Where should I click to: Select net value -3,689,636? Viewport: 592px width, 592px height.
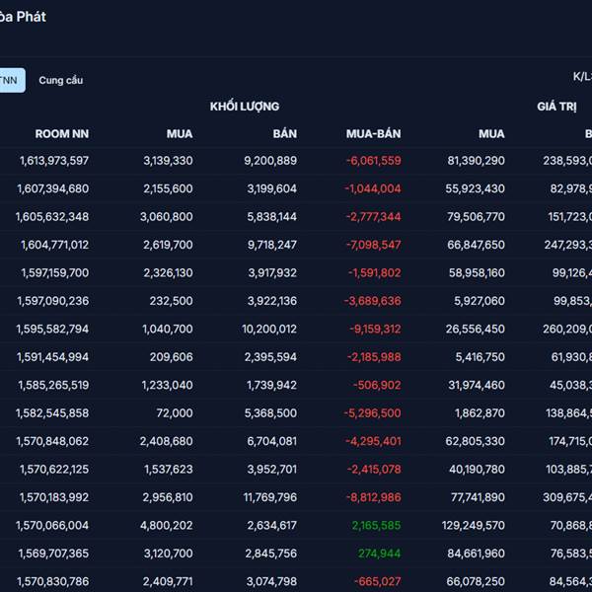tap(373, 301)
